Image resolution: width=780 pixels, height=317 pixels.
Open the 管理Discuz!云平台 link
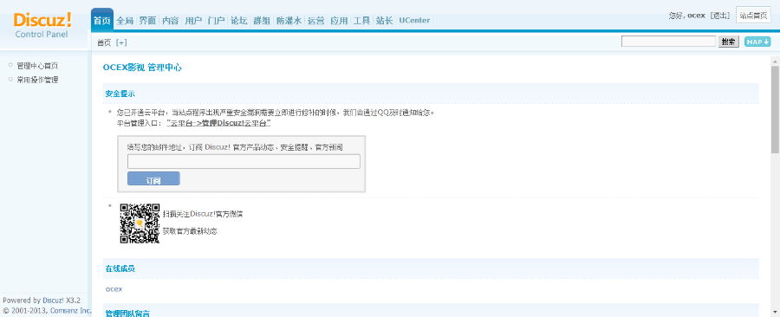(218, 123)
